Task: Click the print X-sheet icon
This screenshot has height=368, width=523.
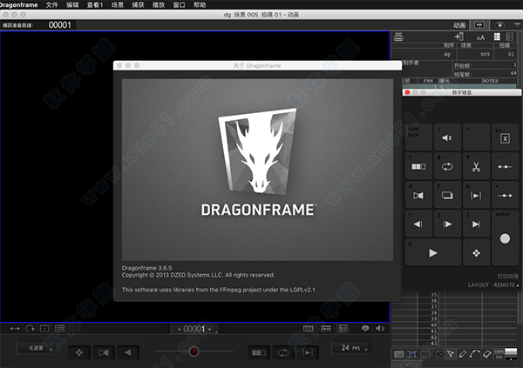Action: click(x=398, y=37)
